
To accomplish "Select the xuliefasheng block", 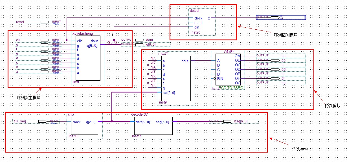I will point(88,59).
